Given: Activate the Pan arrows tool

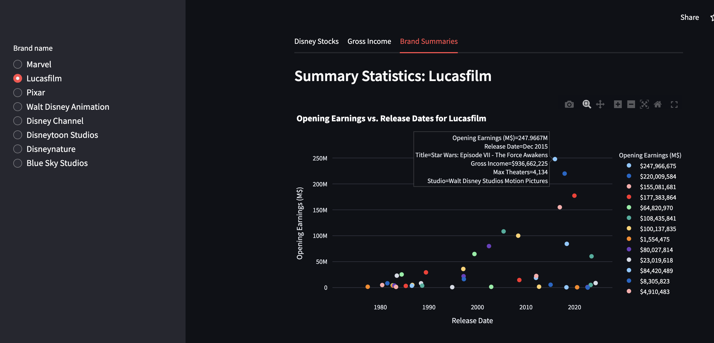Looking at the screenshot, I should pyautogui.click(x=600, y=104).
